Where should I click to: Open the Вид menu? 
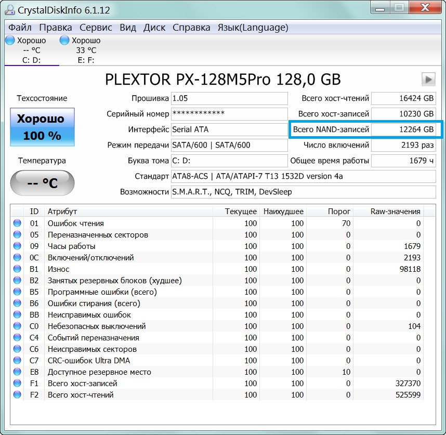pos(128,28)
